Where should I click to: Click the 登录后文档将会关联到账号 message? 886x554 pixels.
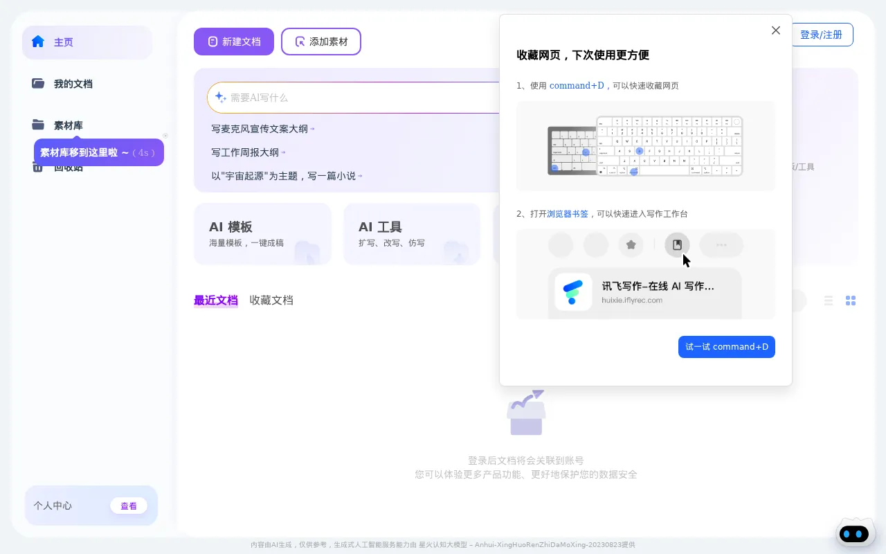click(x=526, y=461)
